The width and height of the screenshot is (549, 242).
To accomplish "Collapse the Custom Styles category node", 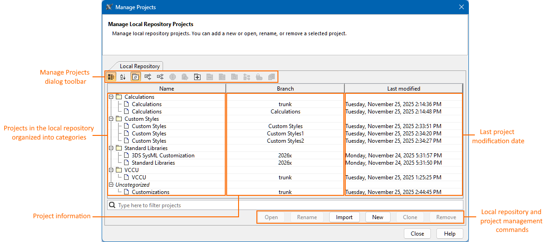I will 111,119.
